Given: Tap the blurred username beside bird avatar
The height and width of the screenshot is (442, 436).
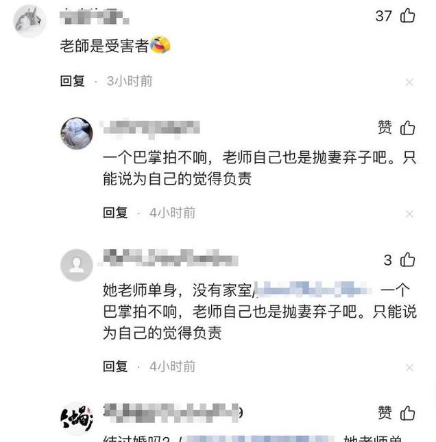Looking at the screenshot, I should [152, 129].
